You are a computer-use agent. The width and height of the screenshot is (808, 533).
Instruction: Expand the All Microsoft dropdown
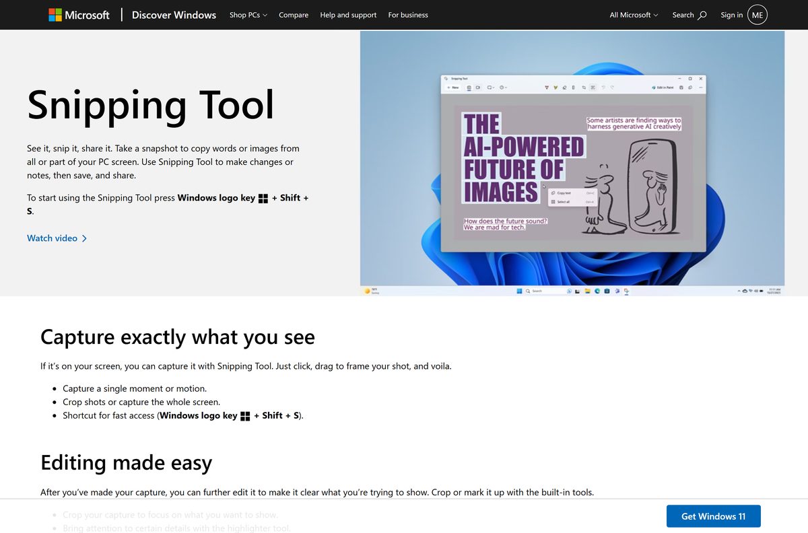[634, 15]
